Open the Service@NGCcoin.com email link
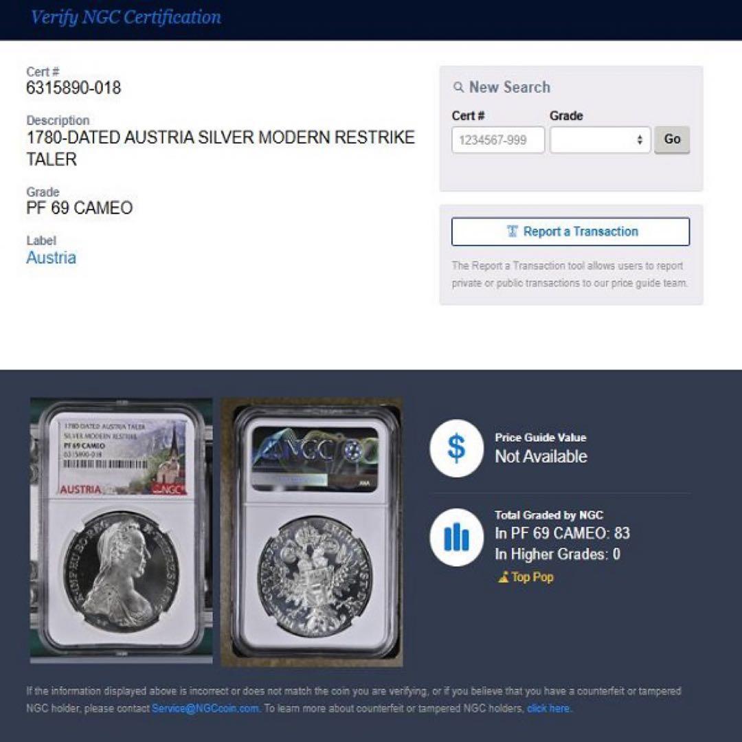742x742 pixels. (x=205, y=708)
